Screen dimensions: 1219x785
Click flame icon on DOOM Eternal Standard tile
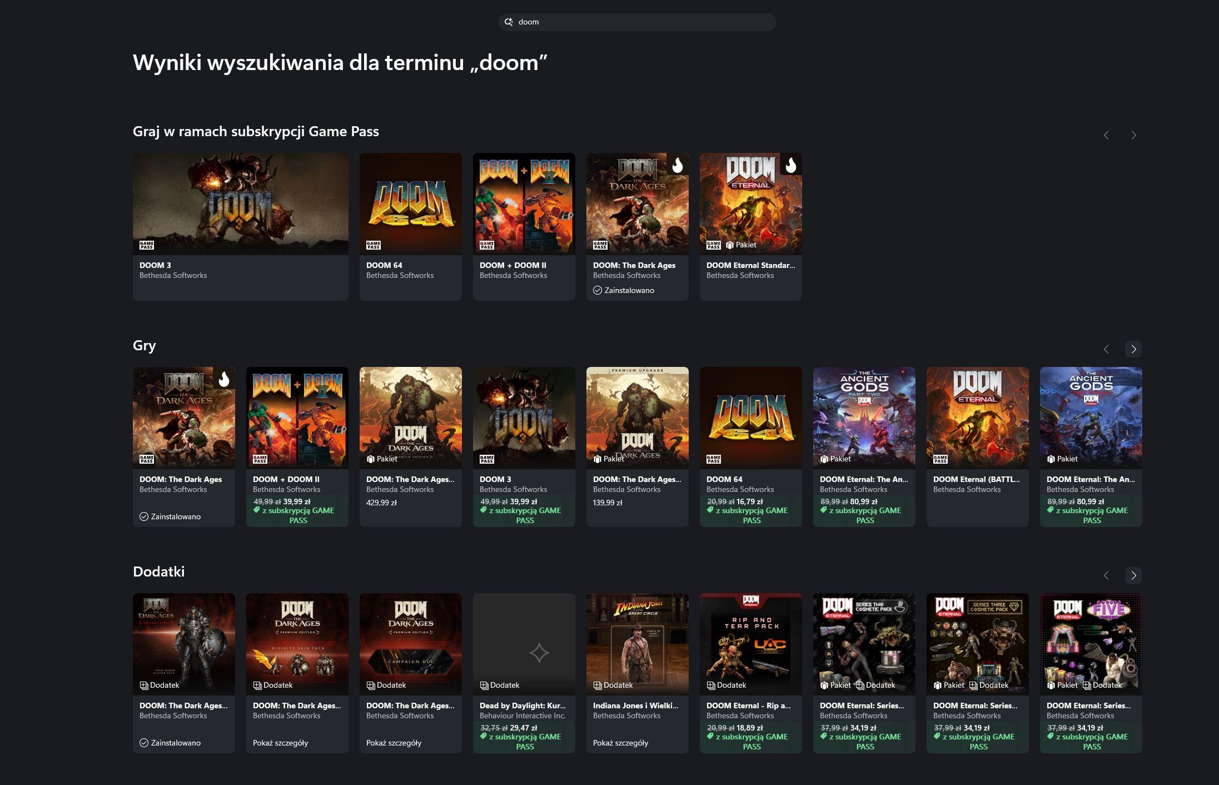pos(790,165)
